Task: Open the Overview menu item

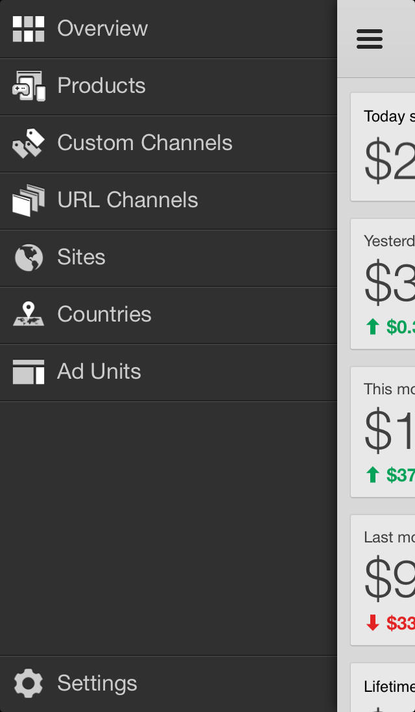Action: tap(102, 29)
